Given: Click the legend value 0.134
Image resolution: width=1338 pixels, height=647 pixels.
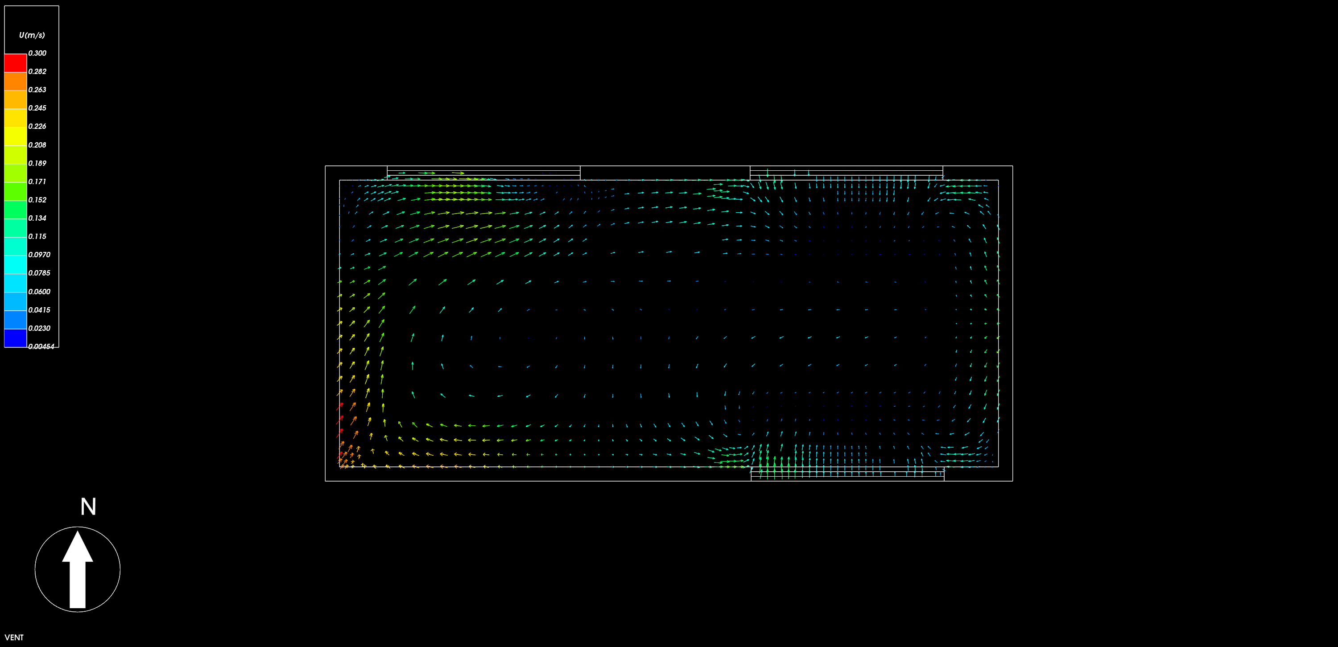Looking at the screenshot, I should pos(37,218).
